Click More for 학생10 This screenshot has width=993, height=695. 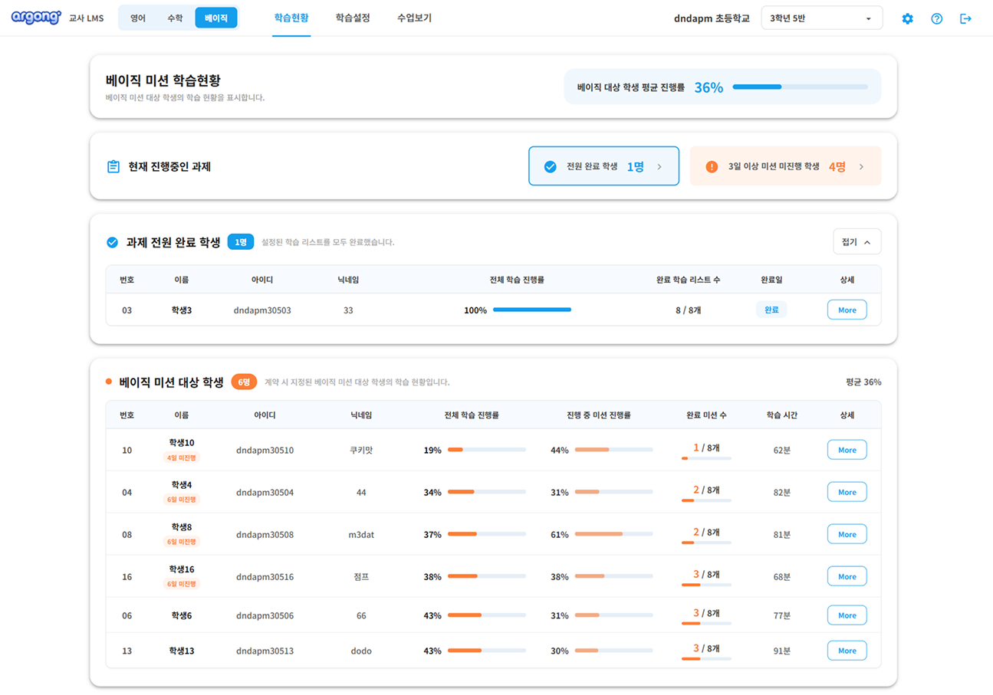tap(847, 450)
